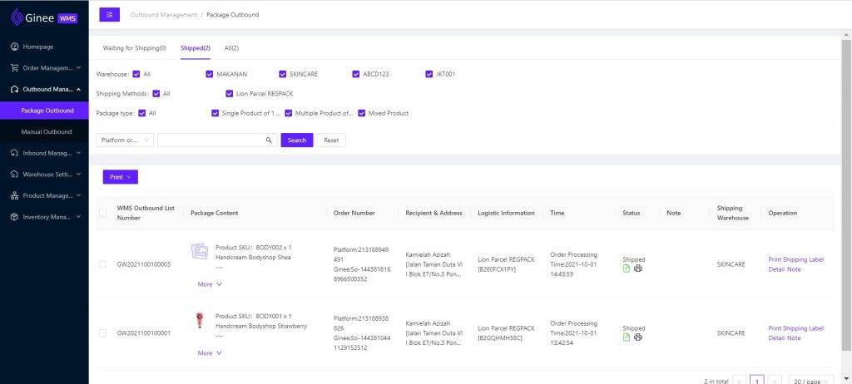Open the Print dropdown button
The width and height of the screenshot is (852, 384).
pos(120,177)
